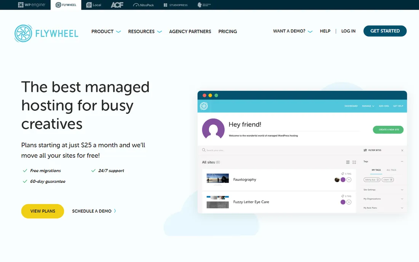Expand the Product menu
Image resolution: width=419 pixels, height=262 pixels.
[106, 32]
